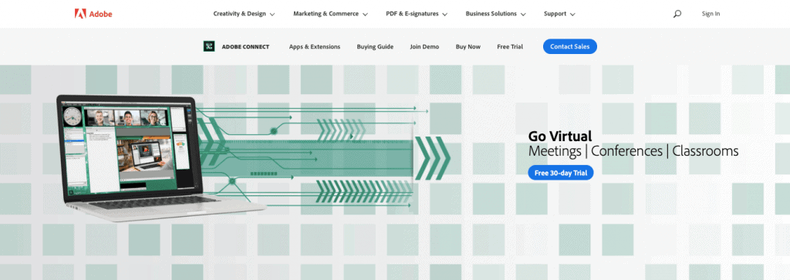Click the Contact Sales button
Image resolution: width=790 pixels, height=280 pixels.
[570, 46]
